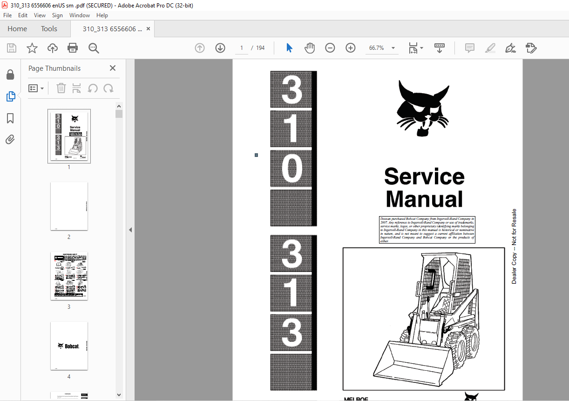Go to previous page arrow
The height and width of the screenshot is (401, 569).
coord(200,48)
